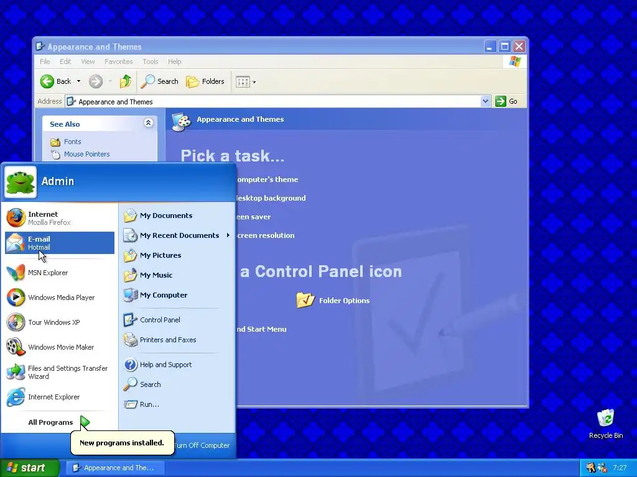Open MSN Explorer
Screen dimensions: 637x477
pos(60,273)
